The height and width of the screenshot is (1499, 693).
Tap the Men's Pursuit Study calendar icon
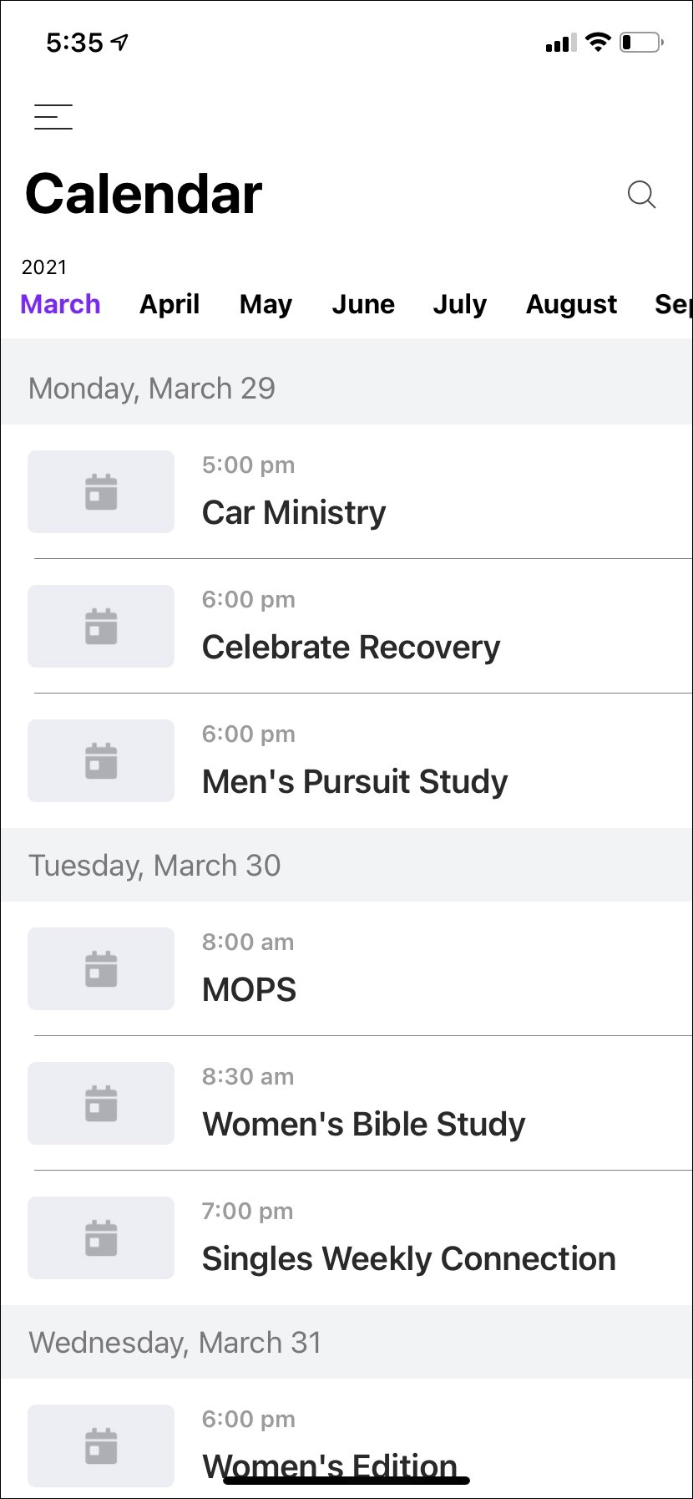pyautogui.click(x=101, y=761)
